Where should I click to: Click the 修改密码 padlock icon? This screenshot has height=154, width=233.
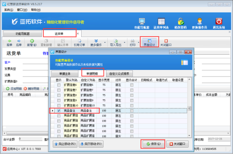[x=181, y=21]
